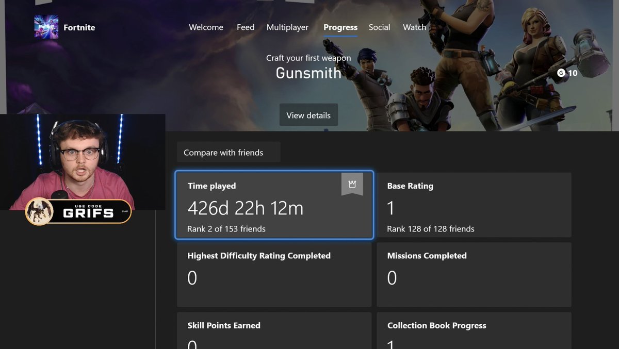The width and height of the screenshot is (619, 349).
Task: Click 'Craft your first weapon' description
Action: (308, 58)
